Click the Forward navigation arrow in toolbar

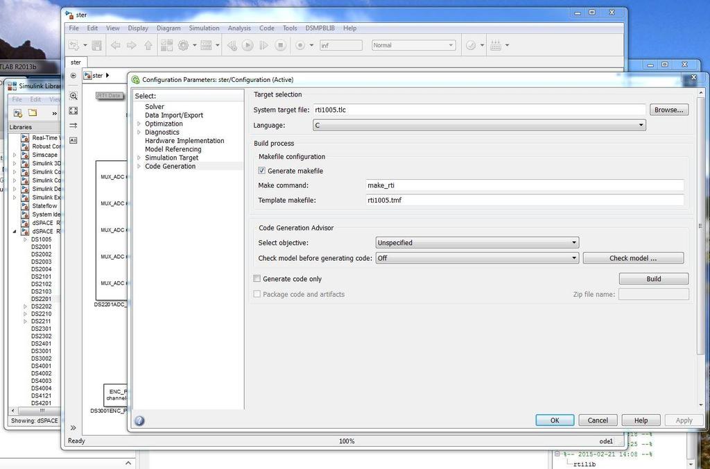click(132, 45)
